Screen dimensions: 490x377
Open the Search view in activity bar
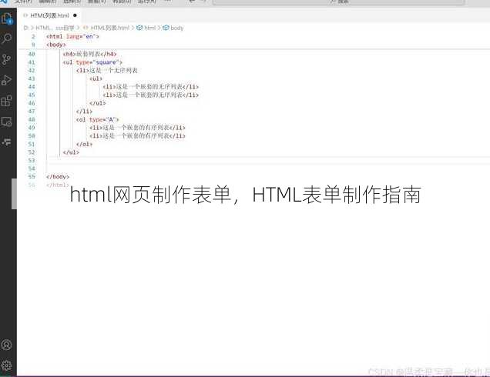coord(7,38)
